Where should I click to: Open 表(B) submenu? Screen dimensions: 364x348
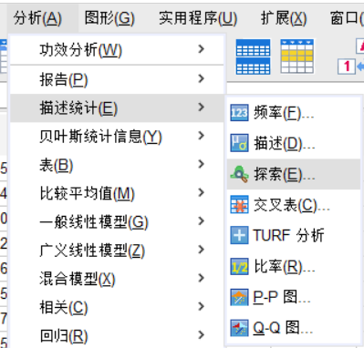tap(117, 165)
